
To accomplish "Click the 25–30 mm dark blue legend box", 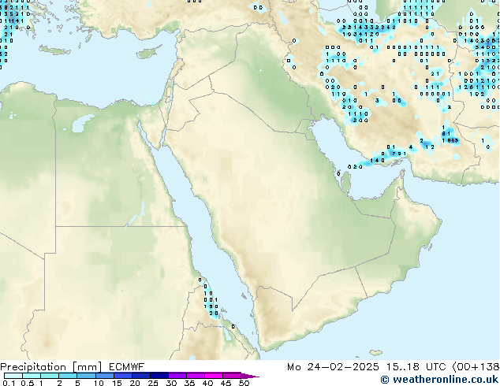I will [x=159, y=376].
